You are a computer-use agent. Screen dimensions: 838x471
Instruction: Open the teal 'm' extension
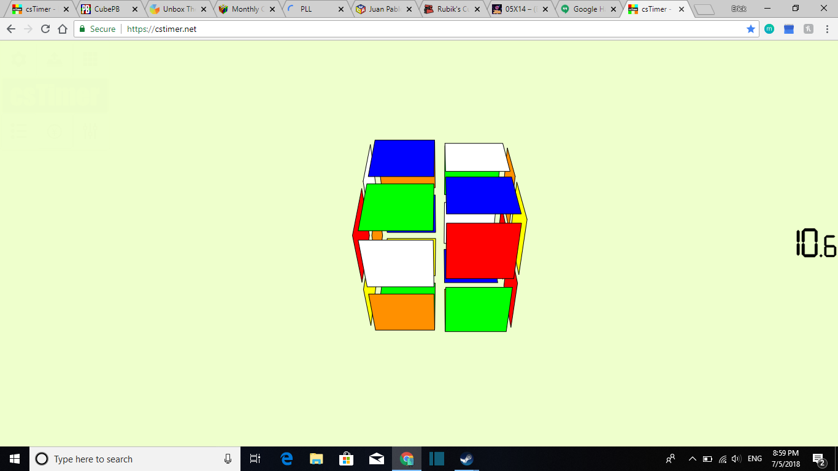point(769,29)
